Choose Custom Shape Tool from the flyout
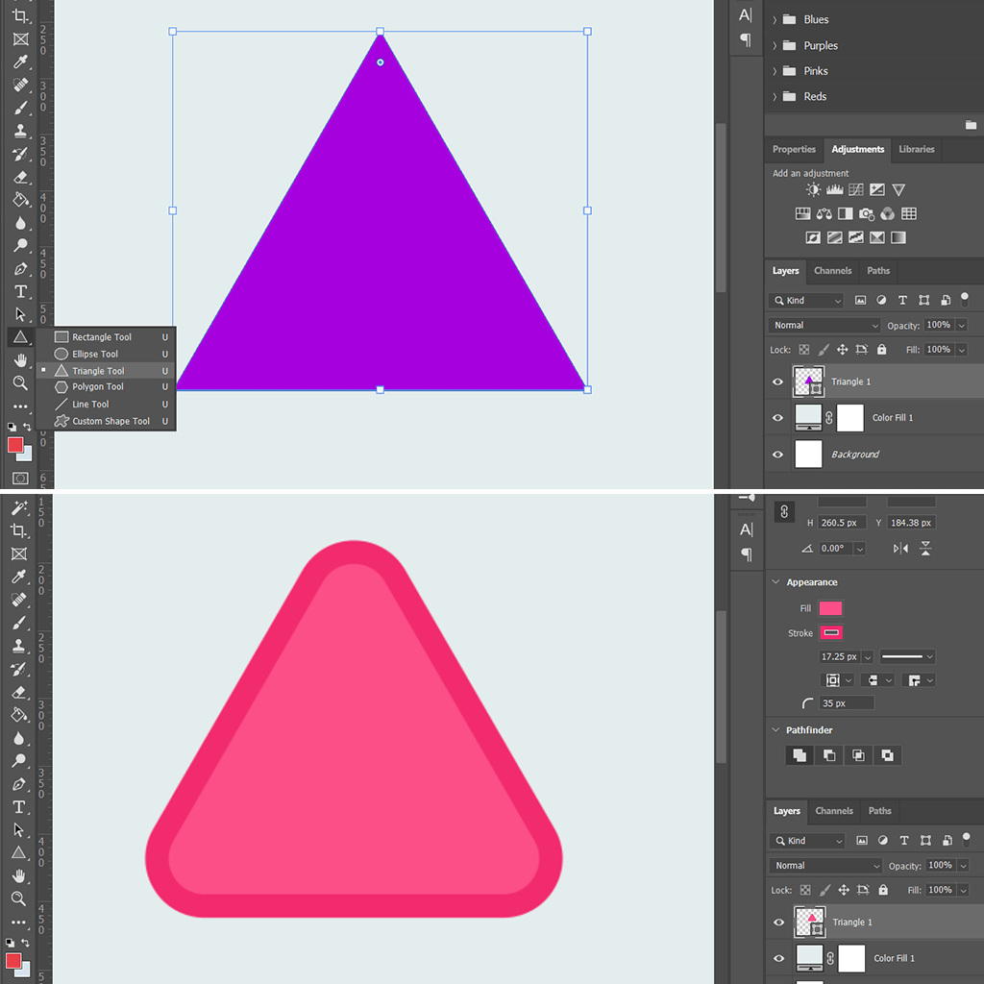Viewport: 984px width, 984px height. tap(106, 421)
